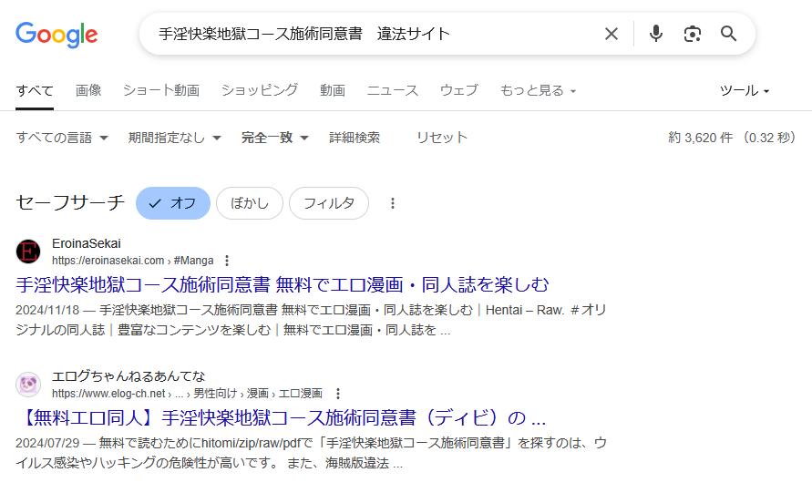Switch to the ショート動画 tab

click(x=161, y=90)
